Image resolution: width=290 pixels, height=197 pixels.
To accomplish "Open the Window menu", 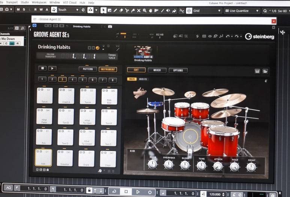I will click(54, 2).
